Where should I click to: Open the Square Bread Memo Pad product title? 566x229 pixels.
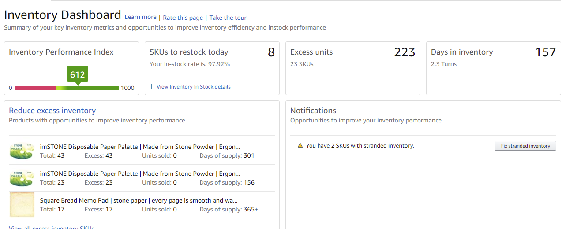tap(139, 200)
